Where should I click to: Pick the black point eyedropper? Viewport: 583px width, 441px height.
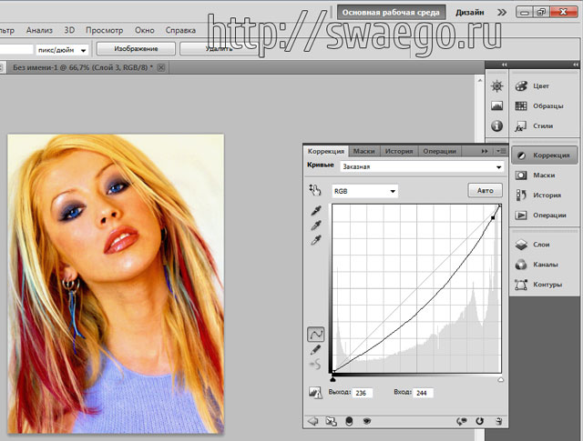316,211
